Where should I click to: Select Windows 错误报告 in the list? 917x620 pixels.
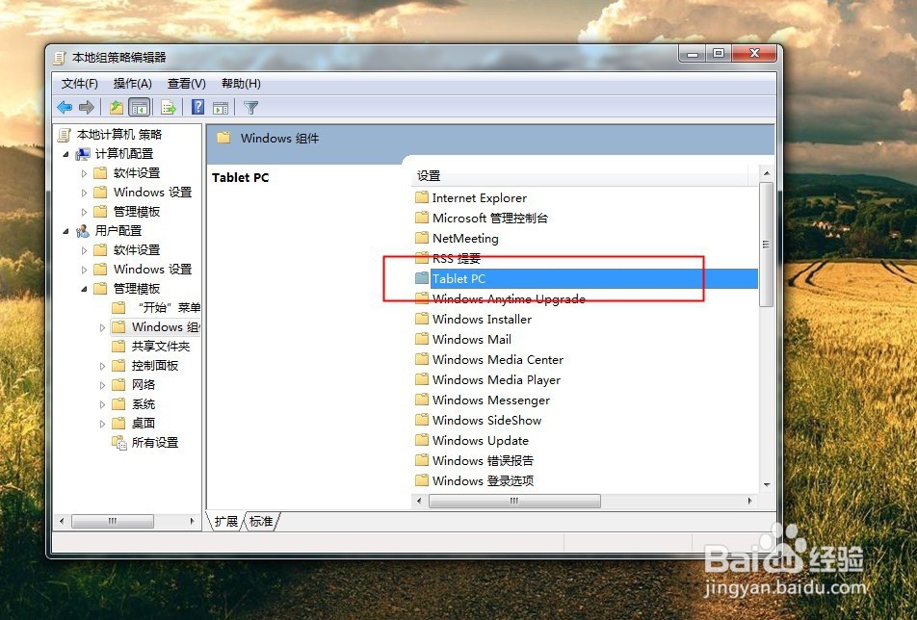484,460
